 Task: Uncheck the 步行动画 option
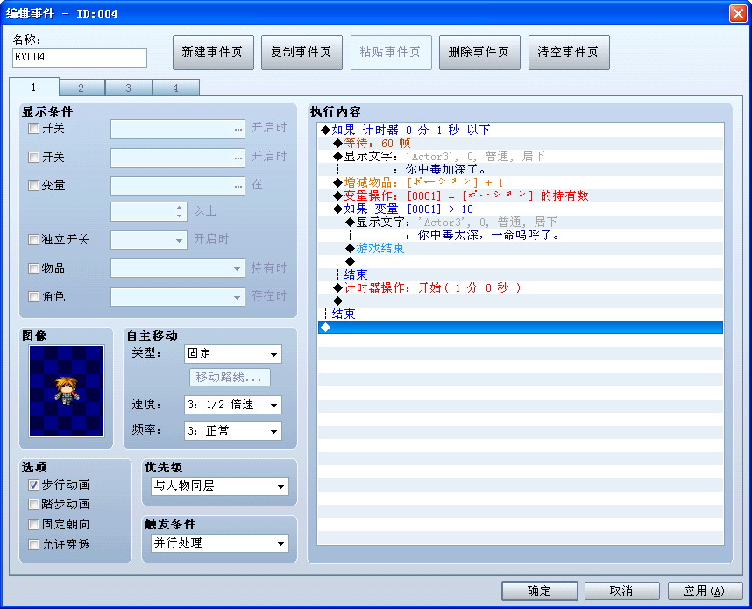(33, 485)
